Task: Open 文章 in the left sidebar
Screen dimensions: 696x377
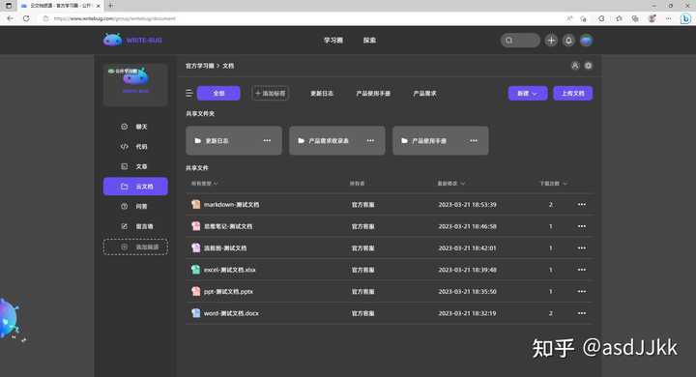Action: 135,166
